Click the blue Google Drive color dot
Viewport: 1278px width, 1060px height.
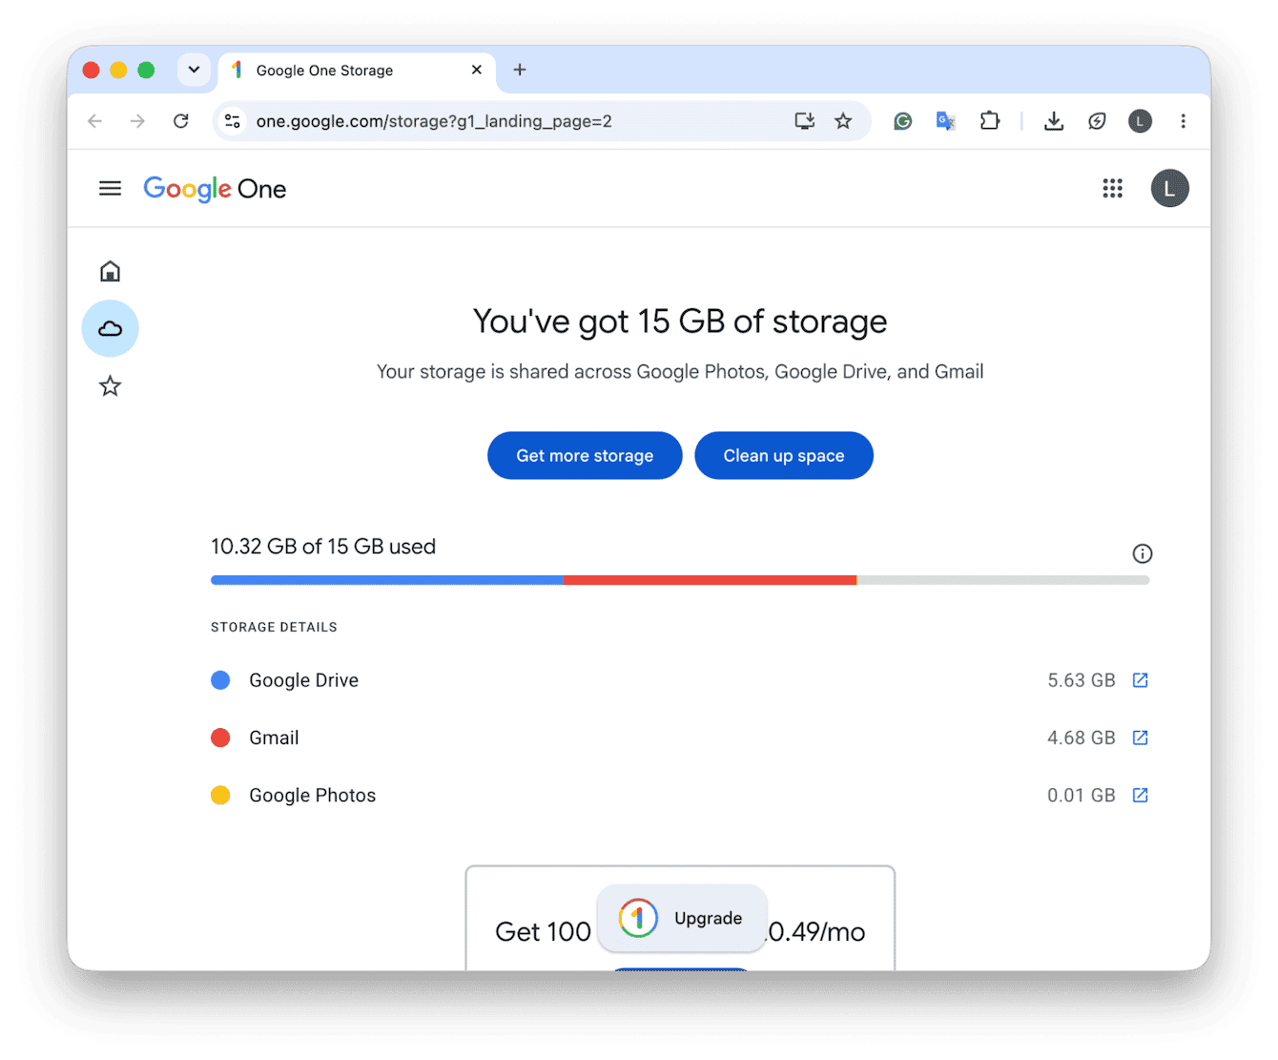point(220,680)
